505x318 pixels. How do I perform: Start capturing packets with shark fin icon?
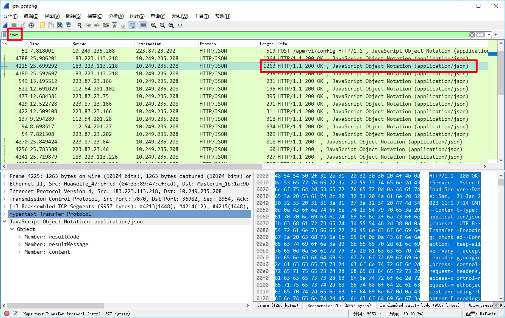click(x=6, y=25)
